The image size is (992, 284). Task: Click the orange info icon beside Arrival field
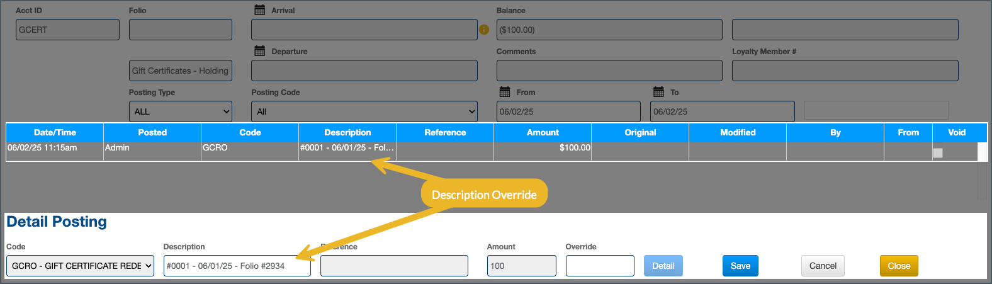point(484,30)
